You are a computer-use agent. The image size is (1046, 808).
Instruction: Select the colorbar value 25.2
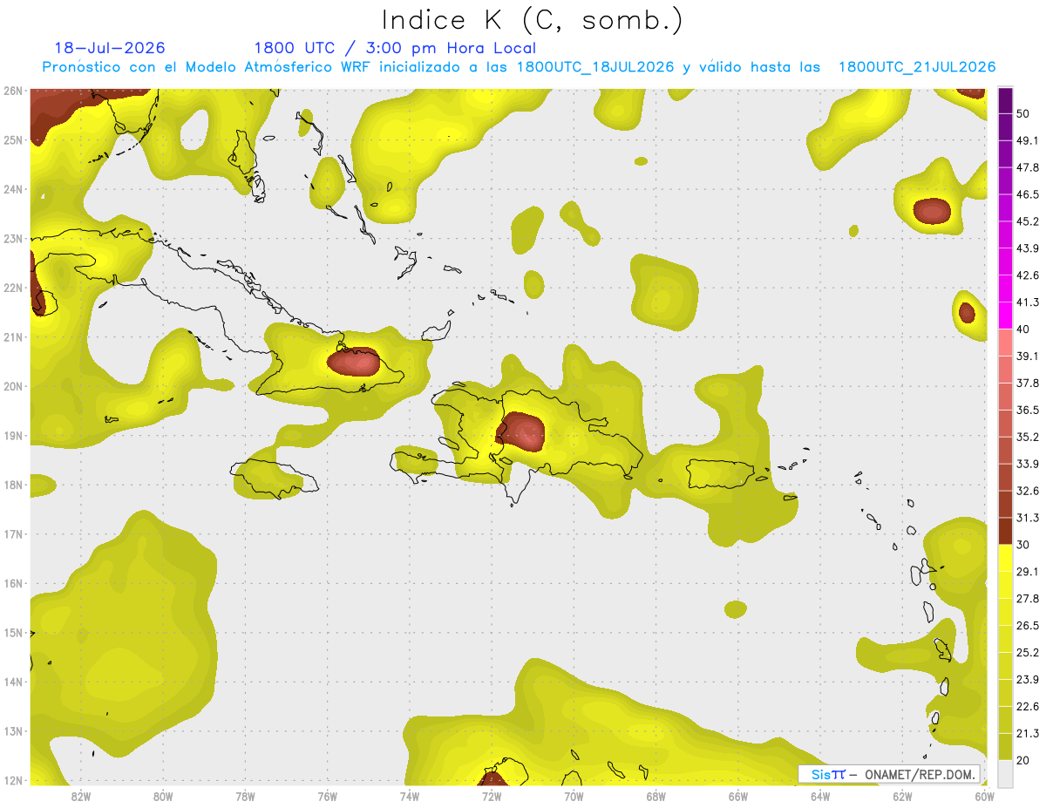1028,653
